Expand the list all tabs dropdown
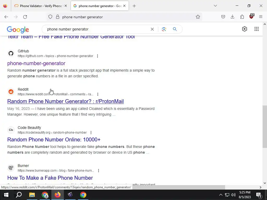267x200 pixels. click(215, 6)
